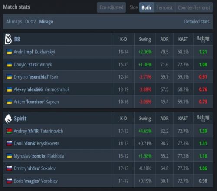Select the Counter-Terrorist side filter
Viewport: 217px width, 191px height.
pyautogui.click(x=194, y=7)
